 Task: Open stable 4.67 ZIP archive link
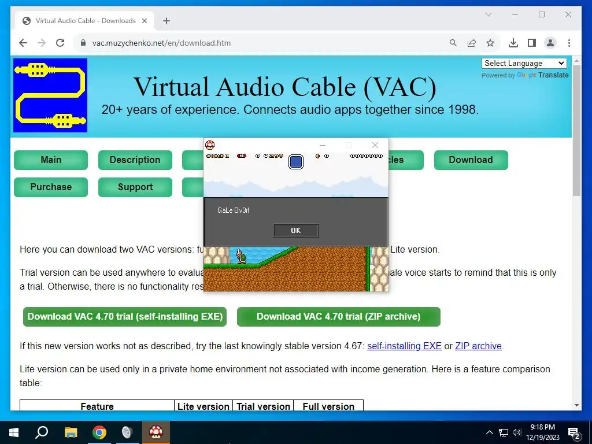(x=478, y=346)
